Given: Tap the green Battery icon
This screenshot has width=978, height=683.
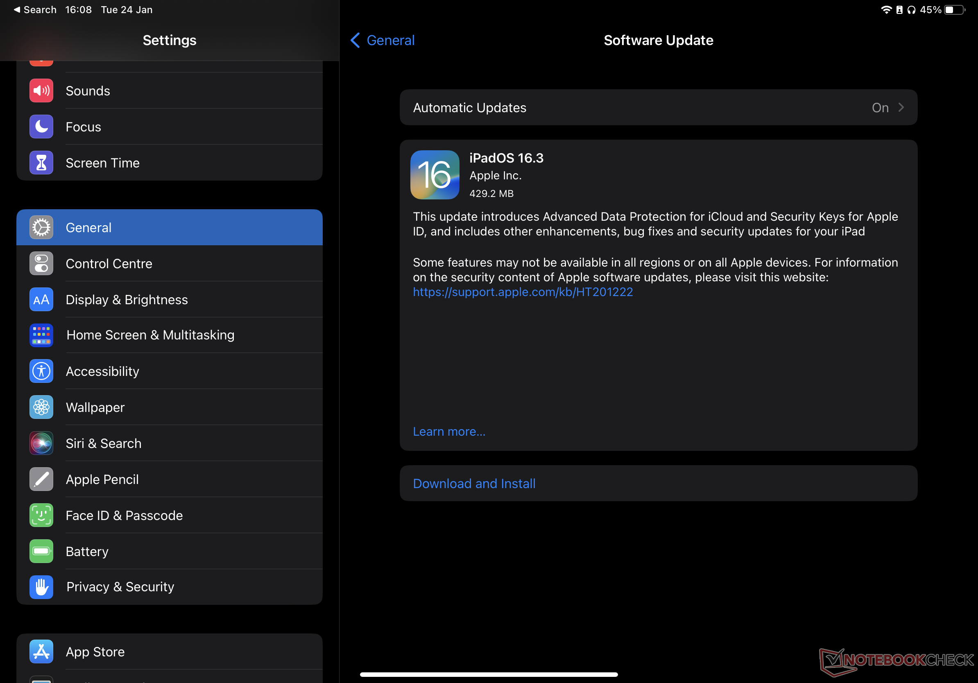Looking at the screenshot, I should 41,551.
